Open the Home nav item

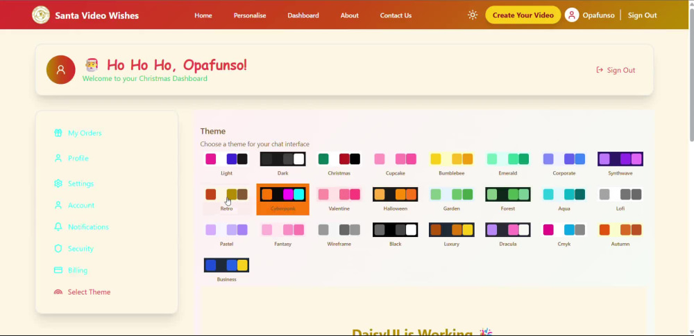tap(203, 15)
